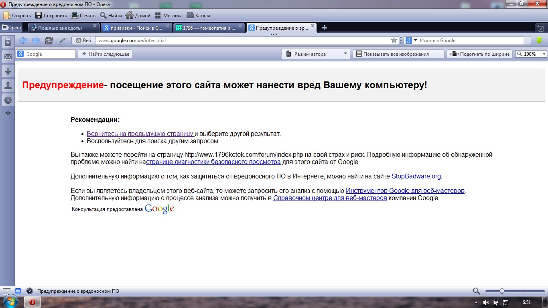This screenshot has height=308, width=548.
Task: Click the green download arrow icon
Action: [539, 41]
